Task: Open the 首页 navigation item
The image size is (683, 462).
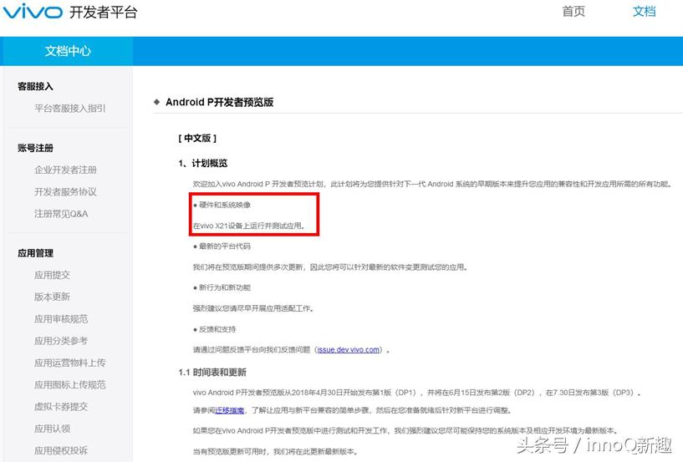Action: 573,12
